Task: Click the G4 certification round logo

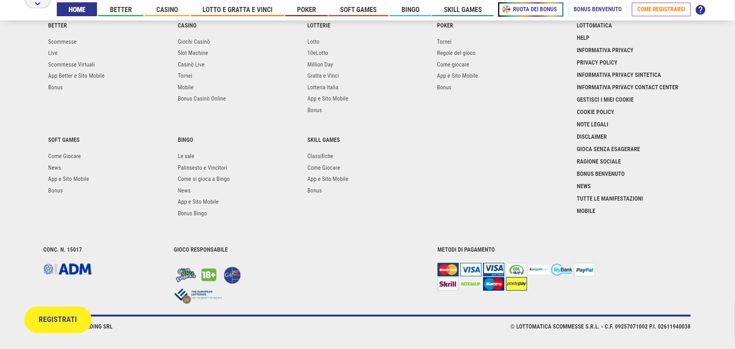Action: click(232, 275)
